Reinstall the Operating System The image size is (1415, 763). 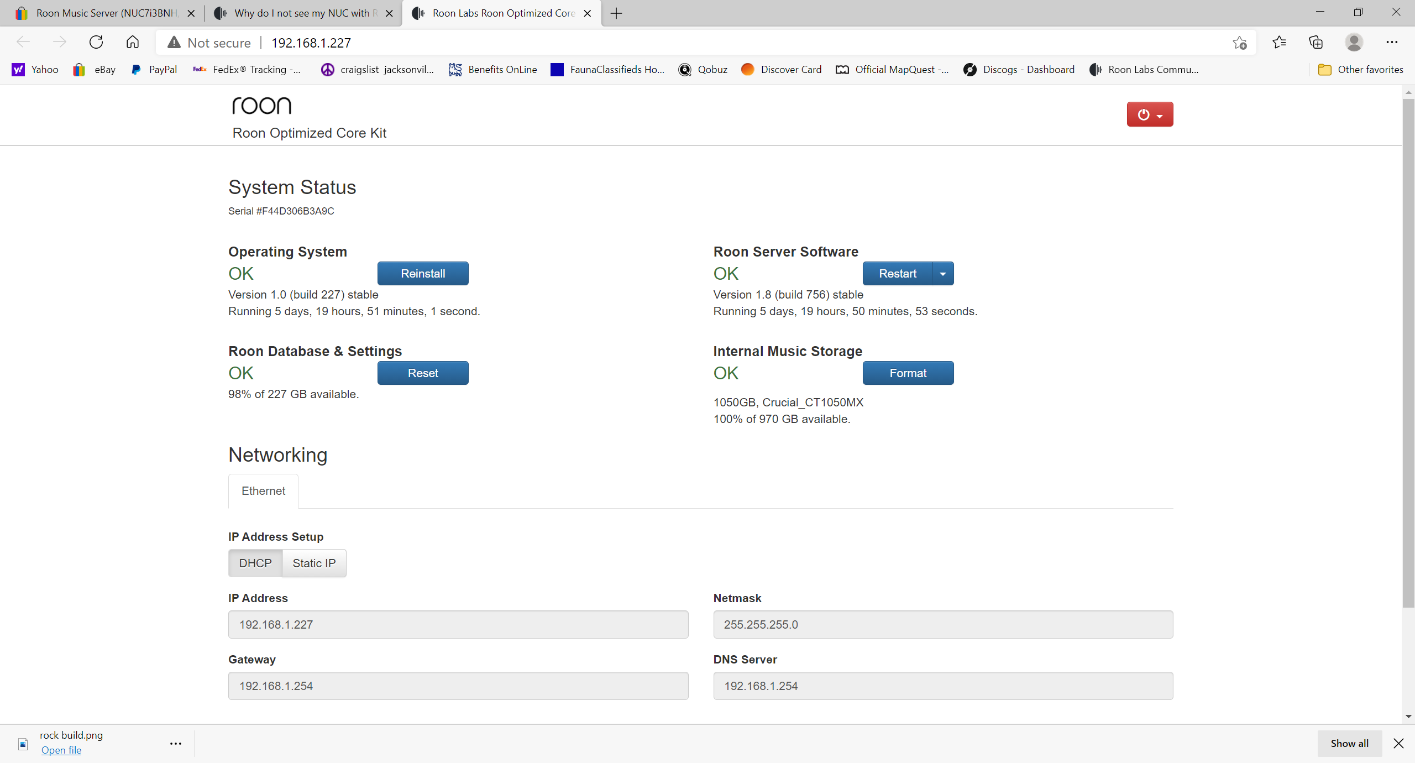pos(423,274)
